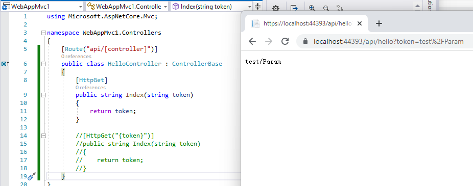Click the test/Param response text in browser
This screenshot has width=473, height=186.
[263, 62]
